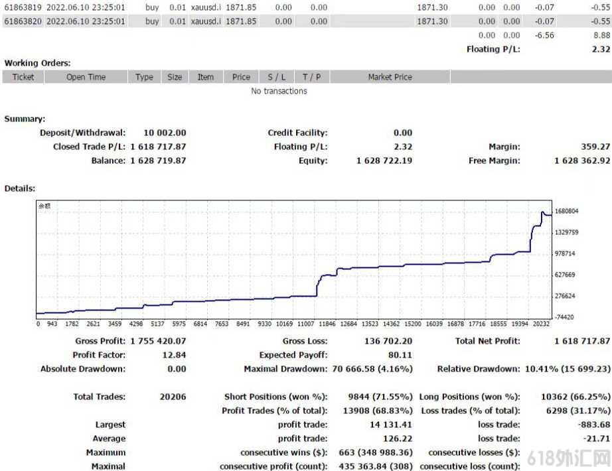Click the 618 watermark logo

(569, 458)
